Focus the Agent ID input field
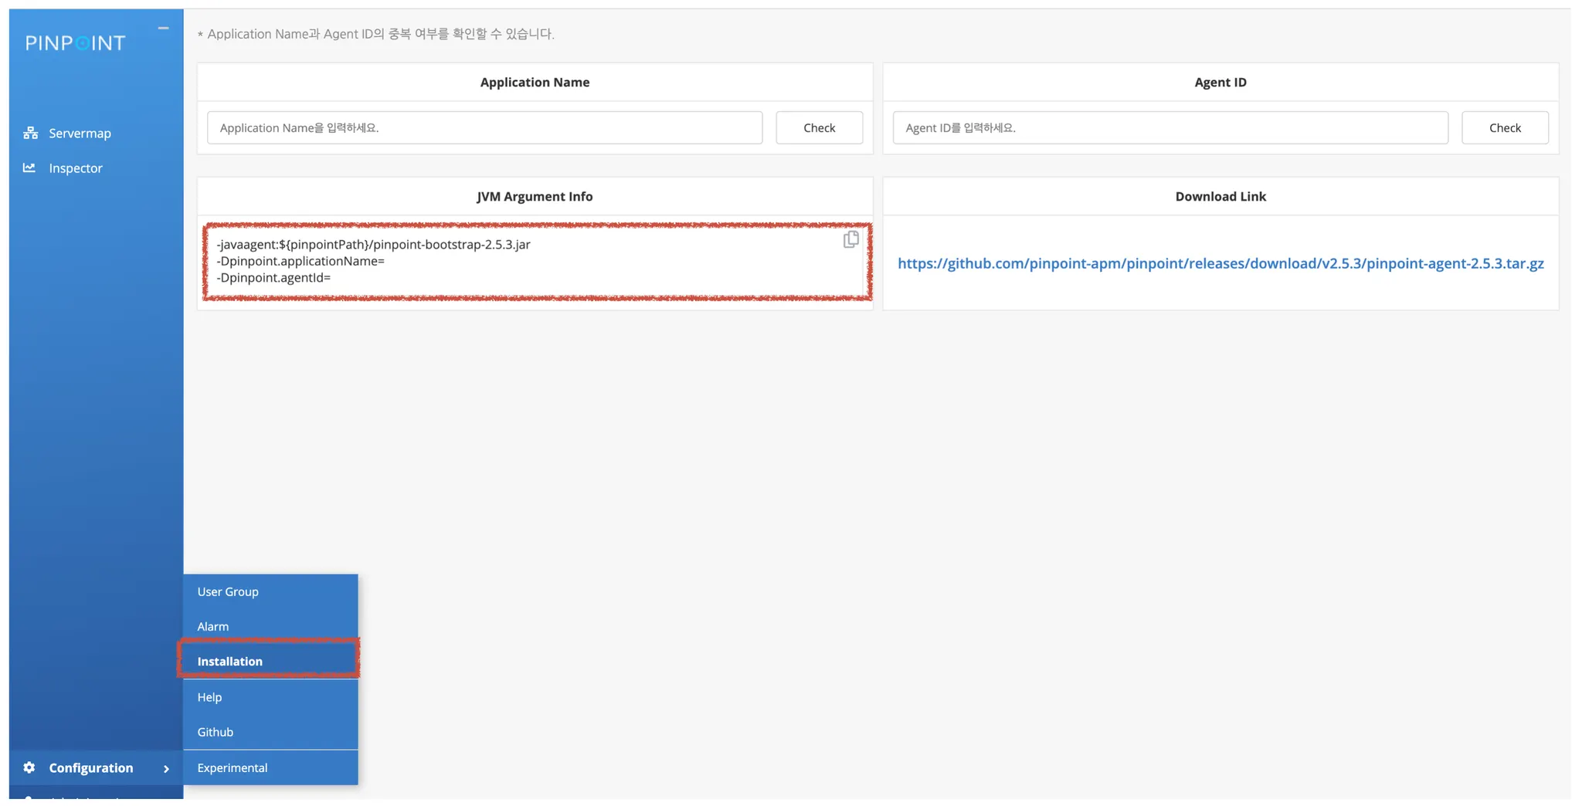Screen dimensions: 1582x806 tap(1170, 127)
